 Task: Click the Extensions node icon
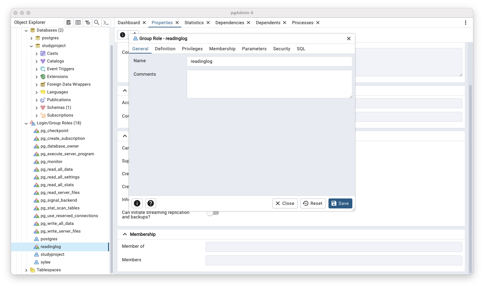tap(43, 77)
